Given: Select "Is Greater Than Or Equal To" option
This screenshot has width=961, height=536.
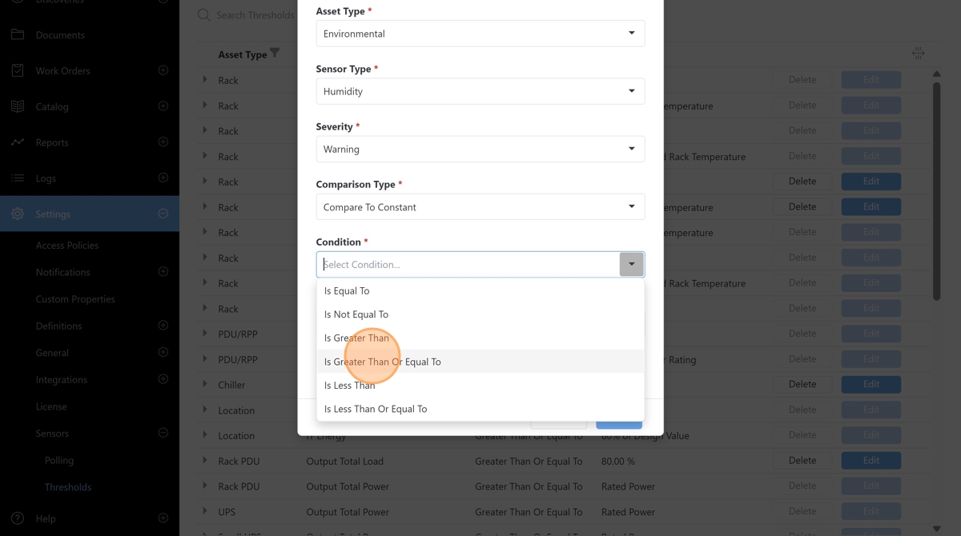Looking at the screenshot, I should pyautogui.click(x=383, y=362).
